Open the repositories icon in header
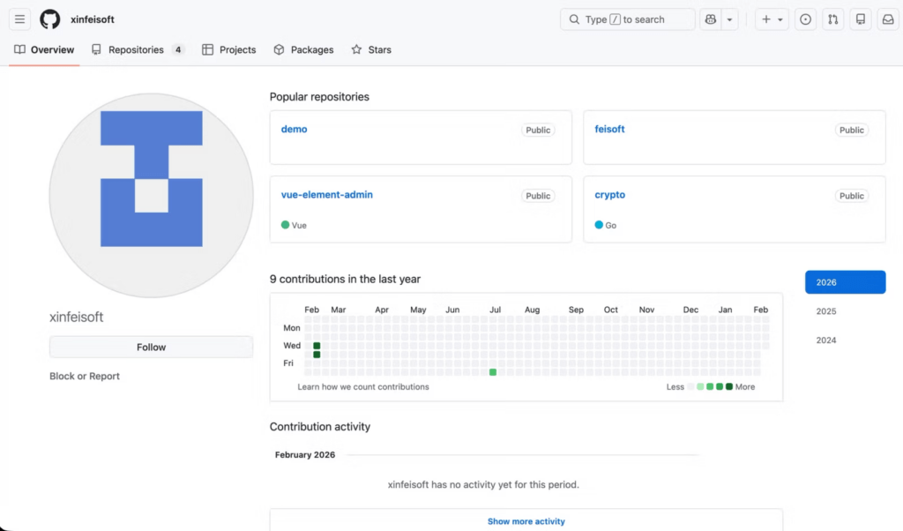The width and height of the screenshot is (903, 531). pyautogui.click(x=861, y=19)
